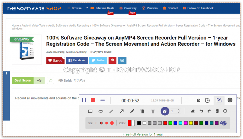Open Lifetime Deals menu item
The width and height of the screenshot is (243, 139).
pyautogui.click(x=103, y=8)
